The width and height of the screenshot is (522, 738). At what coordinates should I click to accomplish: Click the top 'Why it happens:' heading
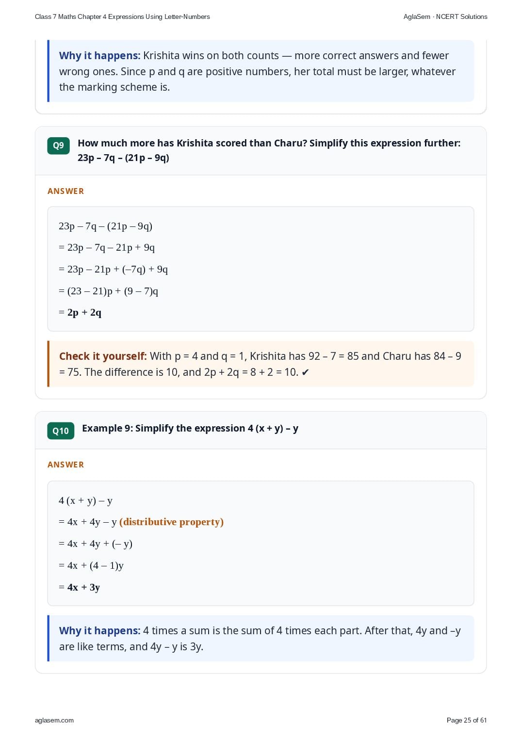point(100,56)
